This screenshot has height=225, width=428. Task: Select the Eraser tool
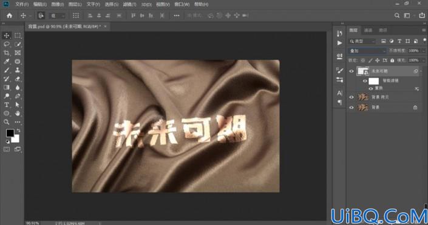pos(18,79)
